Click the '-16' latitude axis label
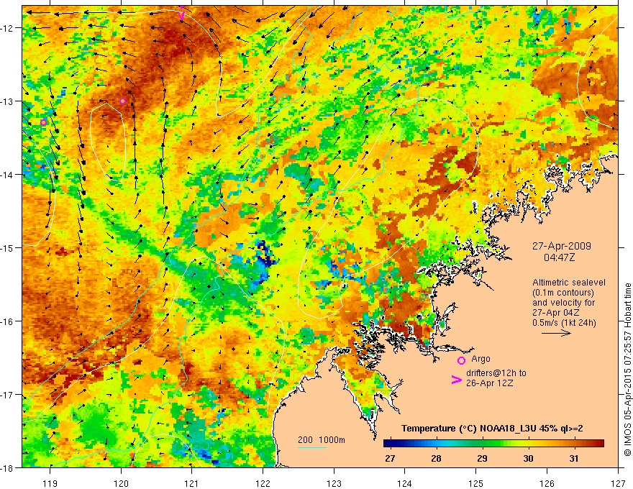633x489 pixels. [x=7, y=321]
